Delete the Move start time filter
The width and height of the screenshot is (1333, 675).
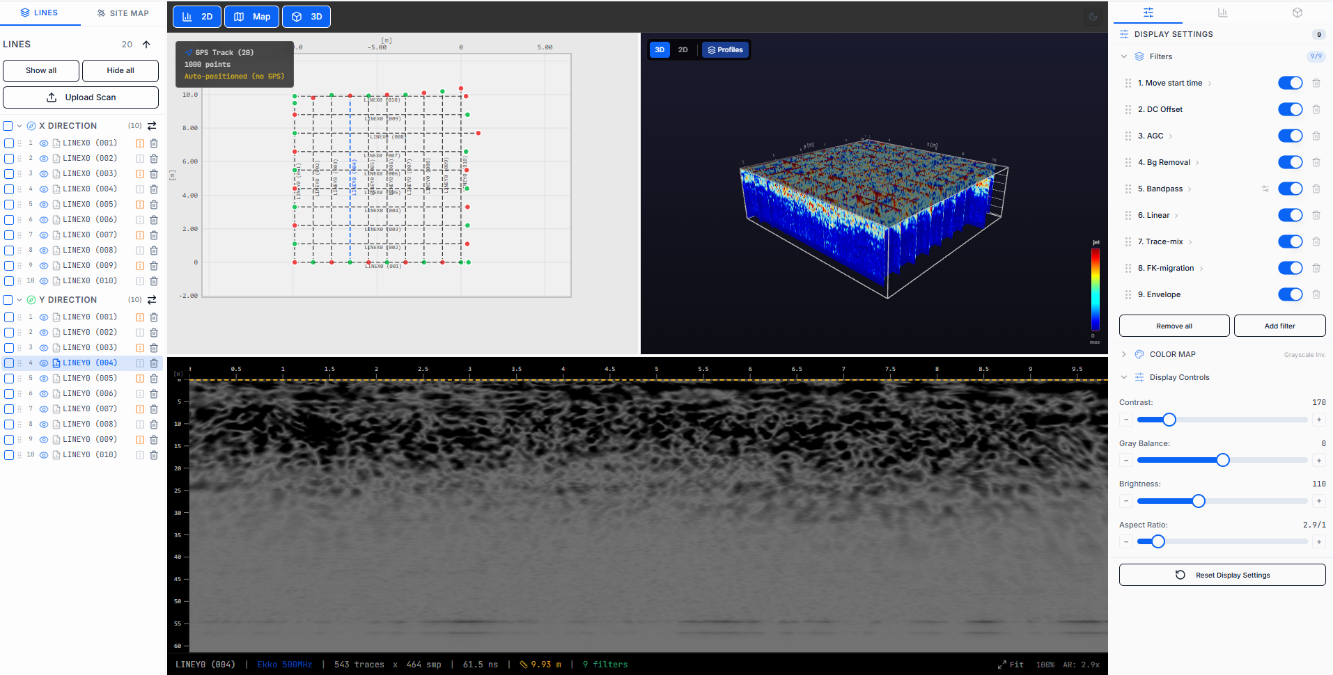point(1316,83)
